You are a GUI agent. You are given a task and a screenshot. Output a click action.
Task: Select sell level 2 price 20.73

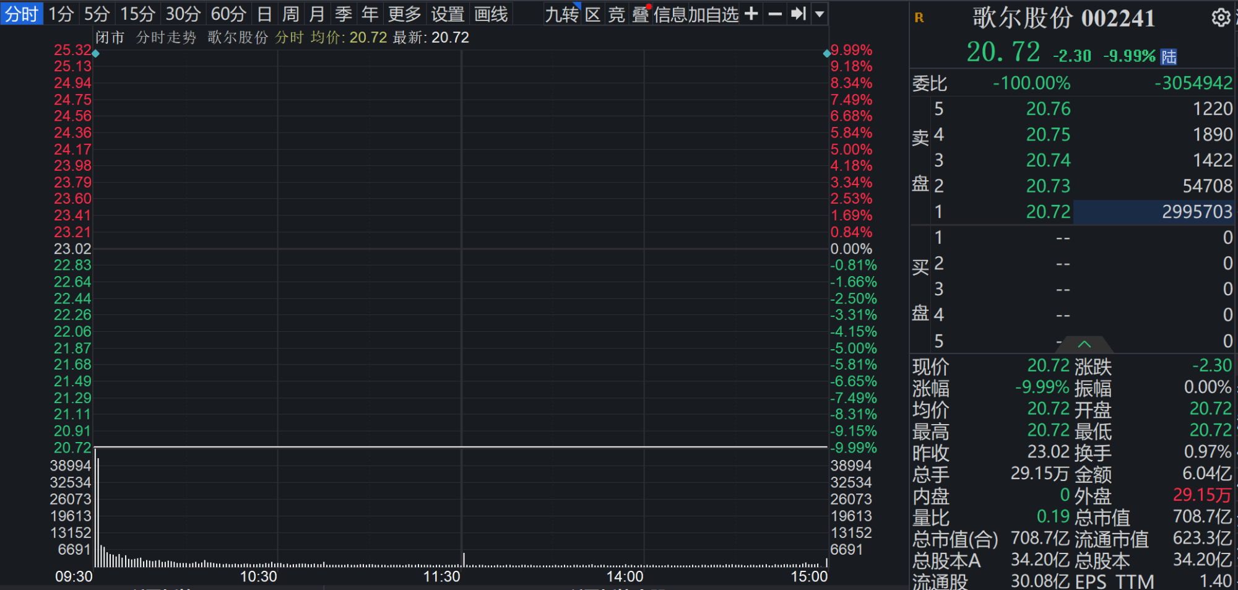(1048, 186)
